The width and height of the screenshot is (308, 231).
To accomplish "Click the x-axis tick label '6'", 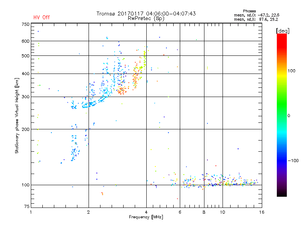I will (180, 212).
